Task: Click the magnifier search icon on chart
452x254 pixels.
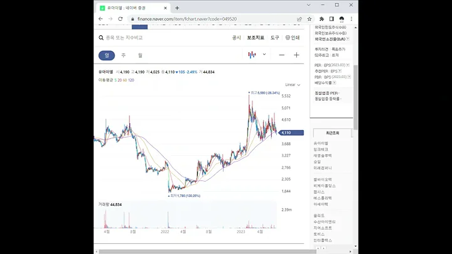Action: tap(101, 38)
